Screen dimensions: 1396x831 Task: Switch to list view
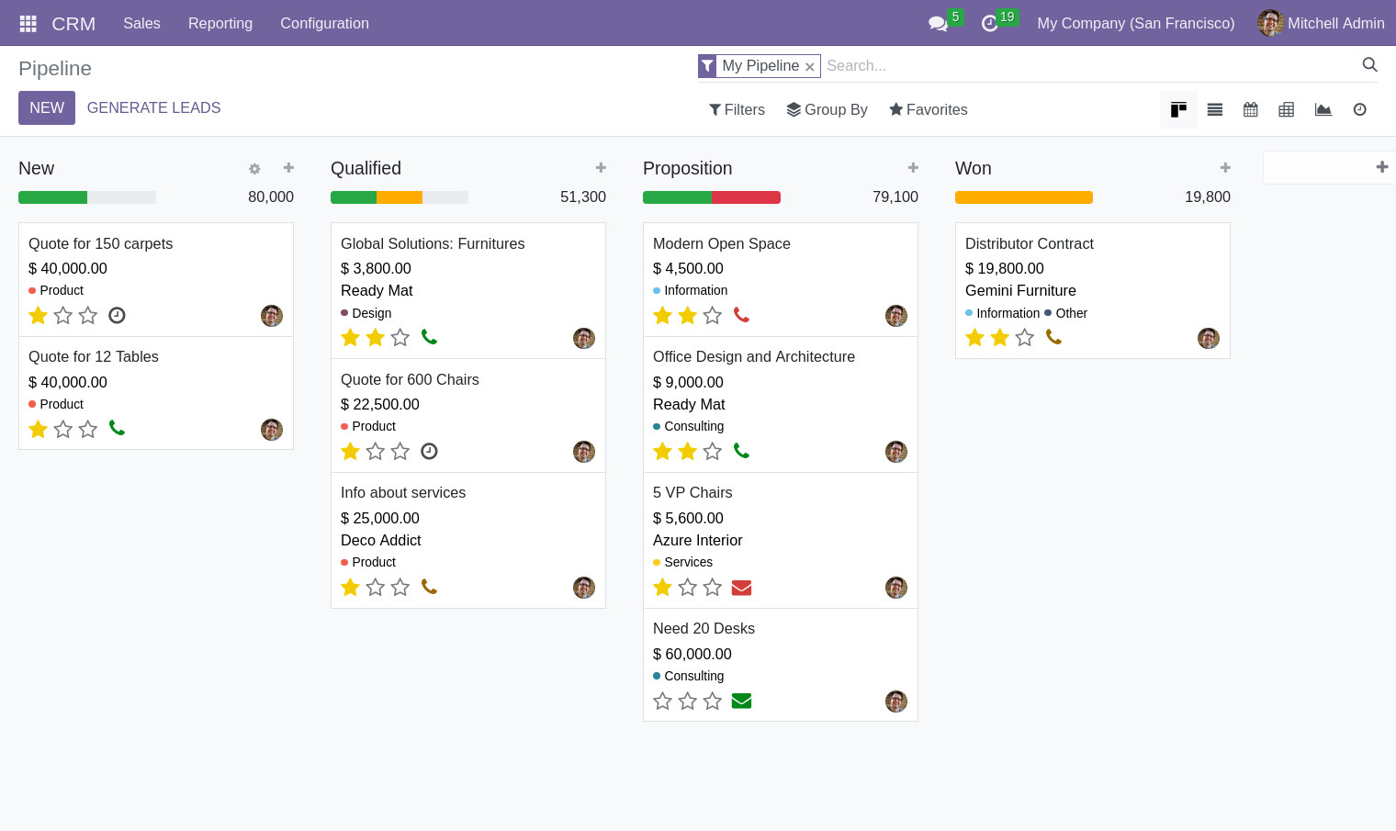1214,109
